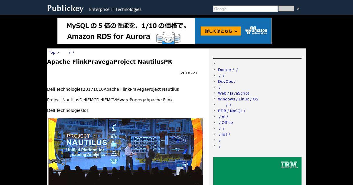Image resolution: width=353 pixels, height=185 pixels.
Task: Clear the search box with × button
Action: coord(298,9)
